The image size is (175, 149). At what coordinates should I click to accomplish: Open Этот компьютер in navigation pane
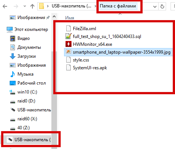[27, 29]
